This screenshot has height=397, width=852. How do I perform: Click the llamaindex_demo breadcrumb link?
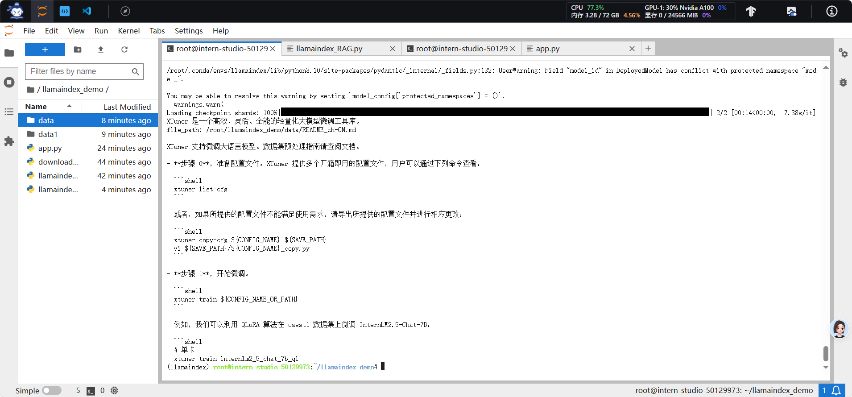(73, 89)
